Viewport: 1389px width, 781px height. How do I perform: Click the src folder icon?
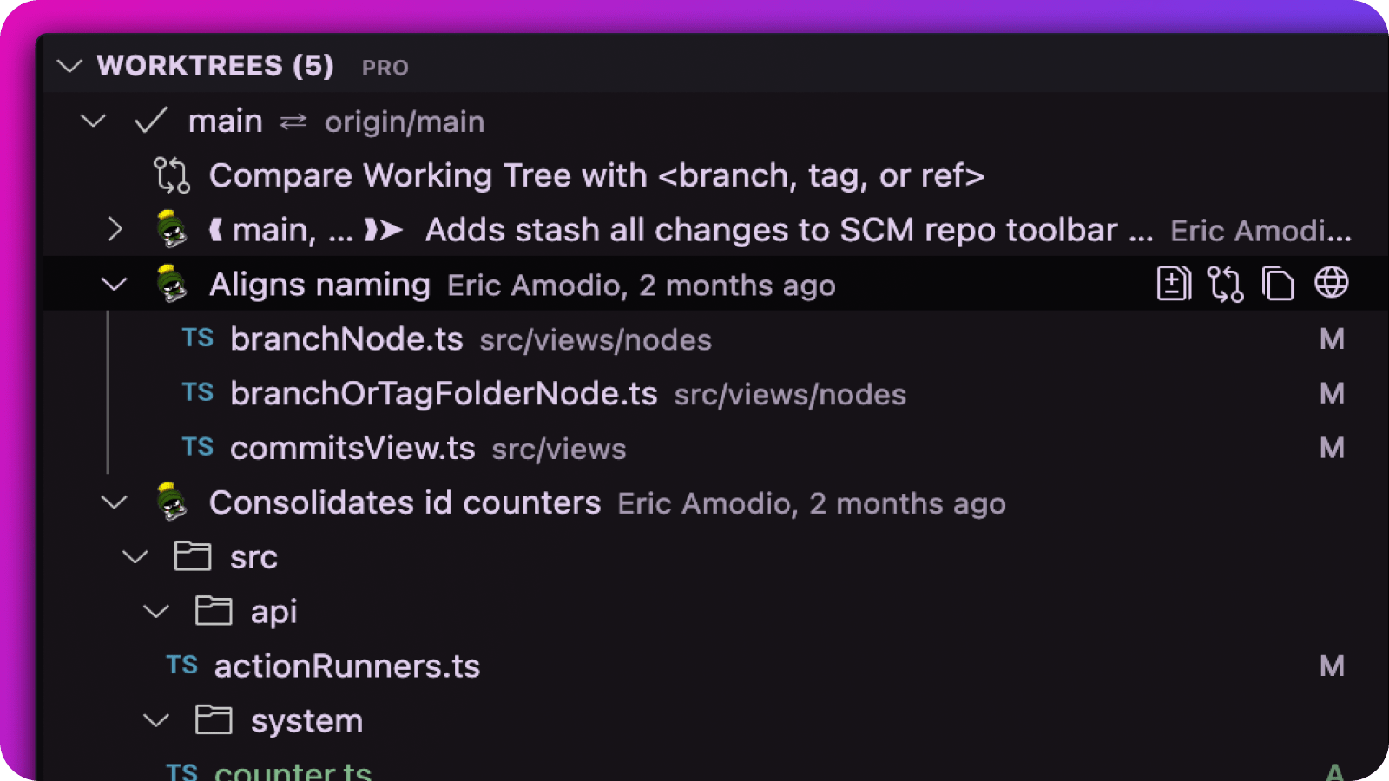[x=192, y=556]
